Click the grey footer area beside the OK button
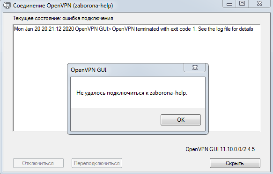 [x=115, y=120]
